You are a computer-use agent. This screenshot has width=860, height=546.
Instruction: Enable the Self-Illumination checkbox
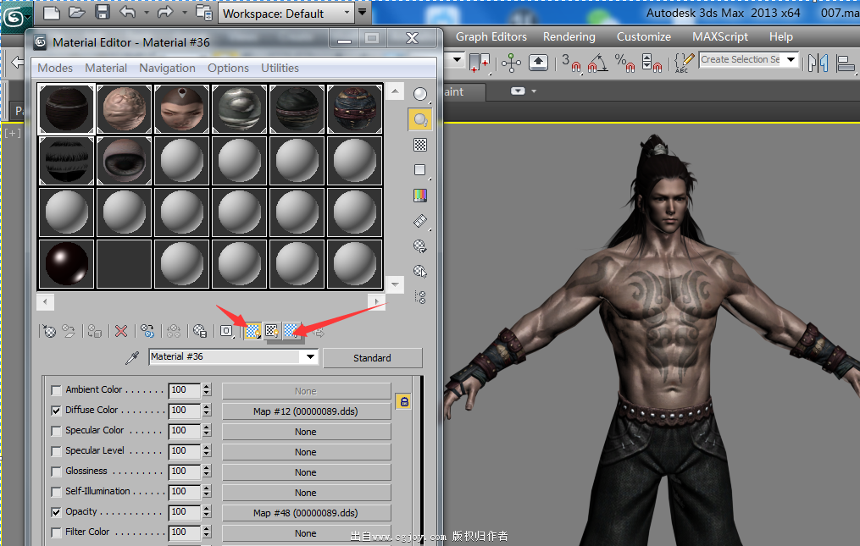(x=56, y=492)
